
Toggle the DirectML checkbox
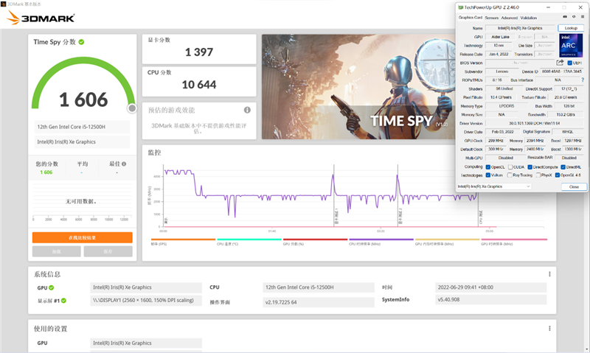(x=563, y=167)
